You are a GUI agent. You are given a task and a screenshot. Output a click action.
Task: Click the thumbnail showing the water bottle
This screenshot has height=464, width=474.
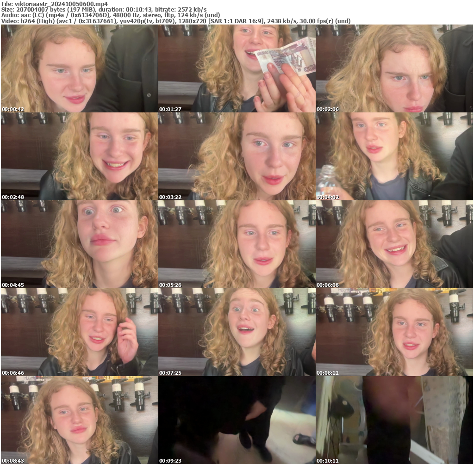point(393,156)
